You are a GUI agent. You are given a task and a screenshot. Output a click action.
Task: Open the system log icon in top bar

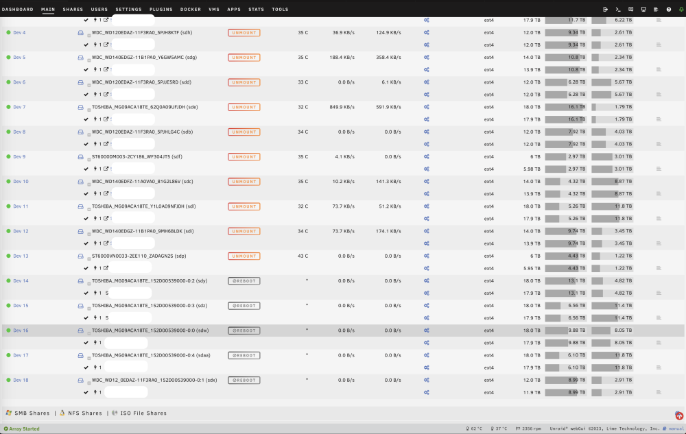click(656, 9)
